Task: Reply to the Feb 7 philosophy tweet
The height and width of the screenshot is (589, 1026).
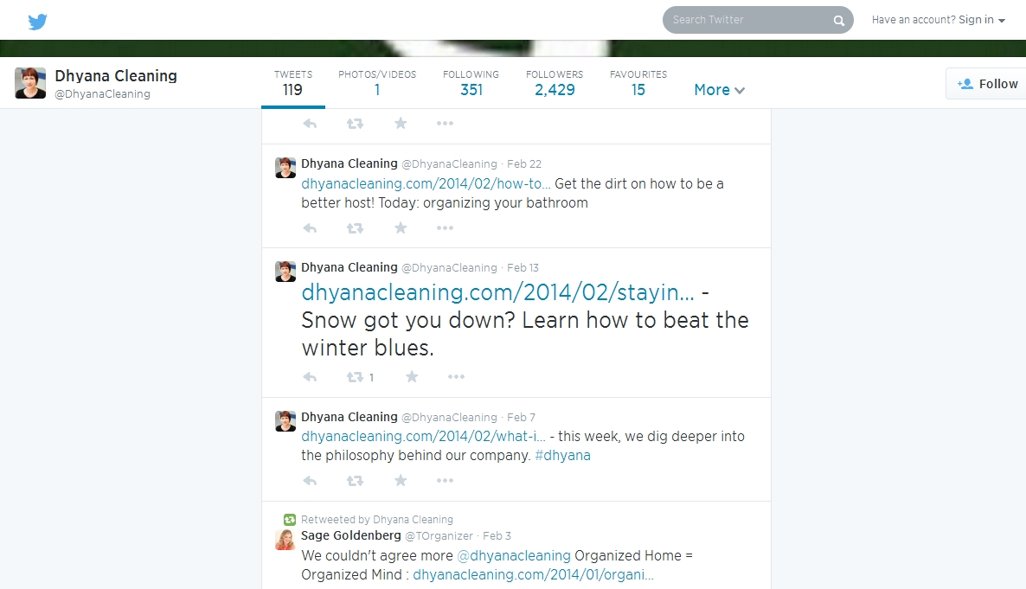Action: pos(310,481)
